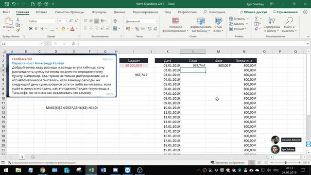Viewport: 311px width, 175px height.
Task: Save the workbook with the floppy icon
Action: point(6,4)
